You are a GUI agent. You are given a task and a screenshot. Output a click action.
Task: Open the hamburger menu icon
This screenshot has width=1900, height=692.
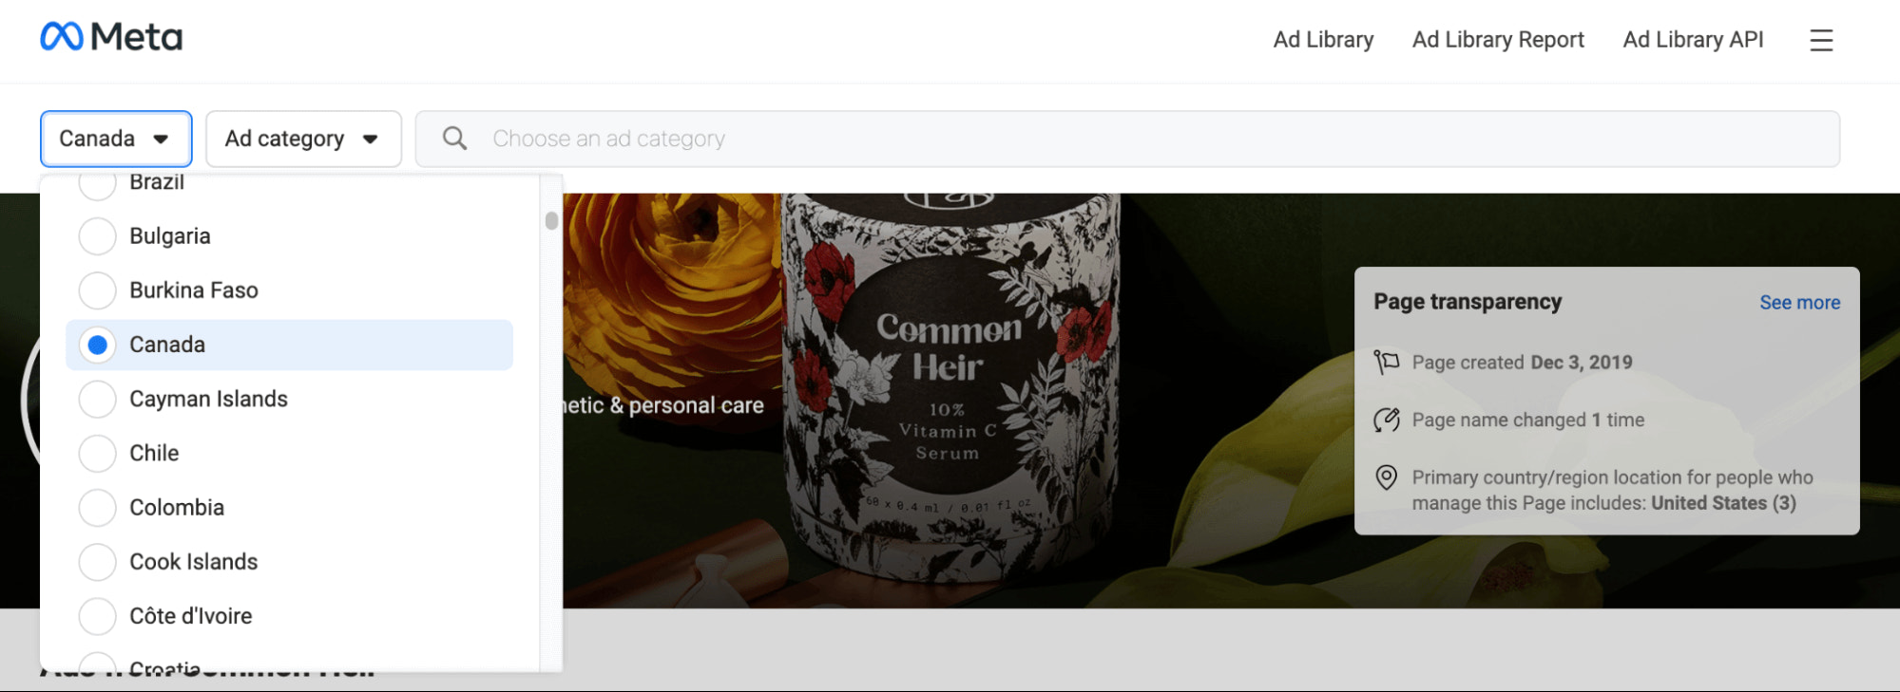click(1820, 40)
